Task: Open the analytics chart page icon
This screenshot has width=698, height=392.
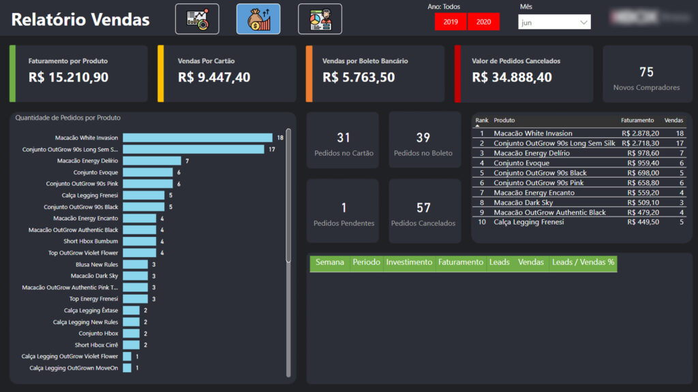Action: pyautogui.click(x=197, y=19)
